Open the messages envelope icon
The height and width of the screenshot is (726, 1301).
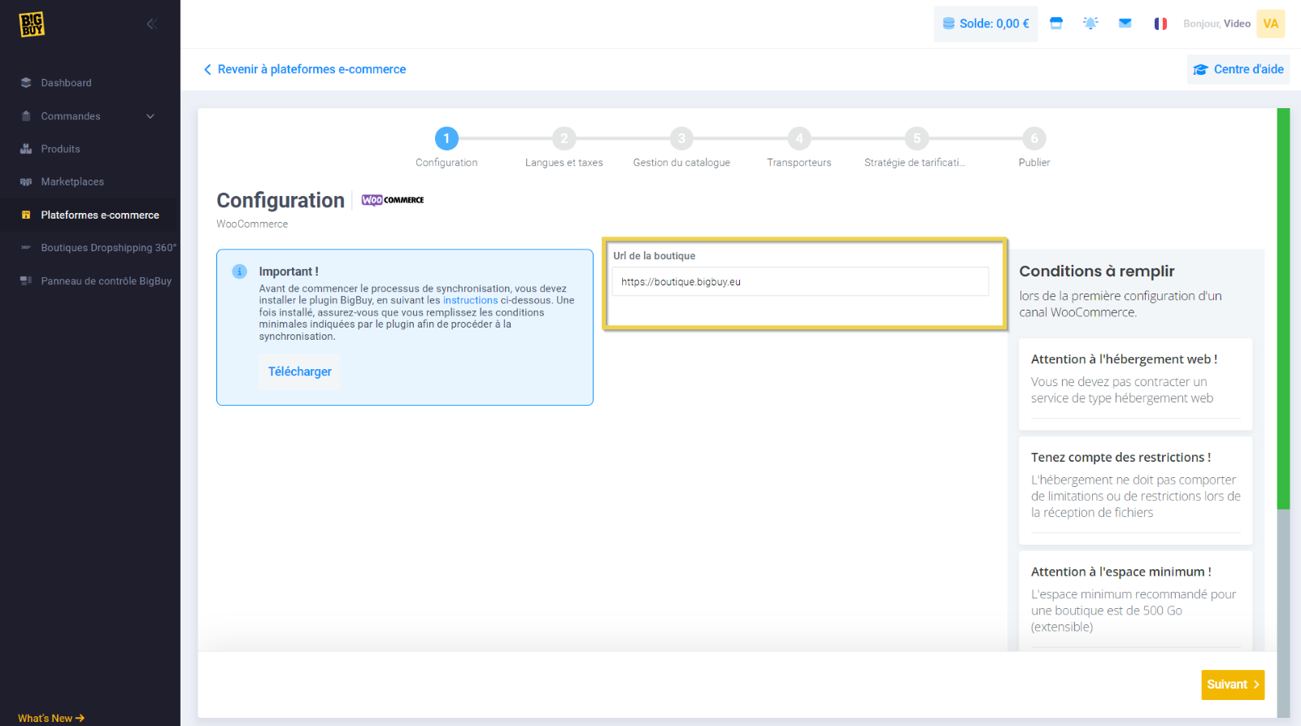tap(1125, 24)
